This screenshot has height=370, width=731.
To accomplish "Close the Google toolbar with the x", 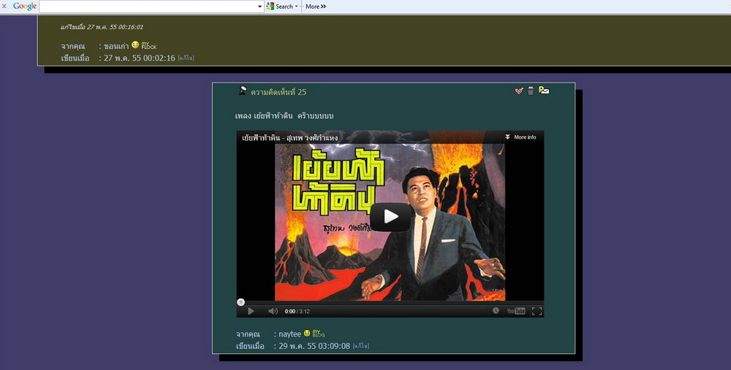I will 4,7.
